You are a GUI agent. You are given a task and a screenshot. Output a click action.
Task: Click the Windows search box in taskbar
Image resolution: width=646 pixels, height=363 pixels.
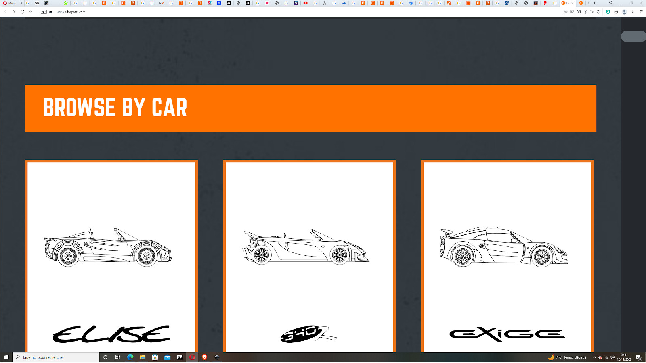pos(57,357)
